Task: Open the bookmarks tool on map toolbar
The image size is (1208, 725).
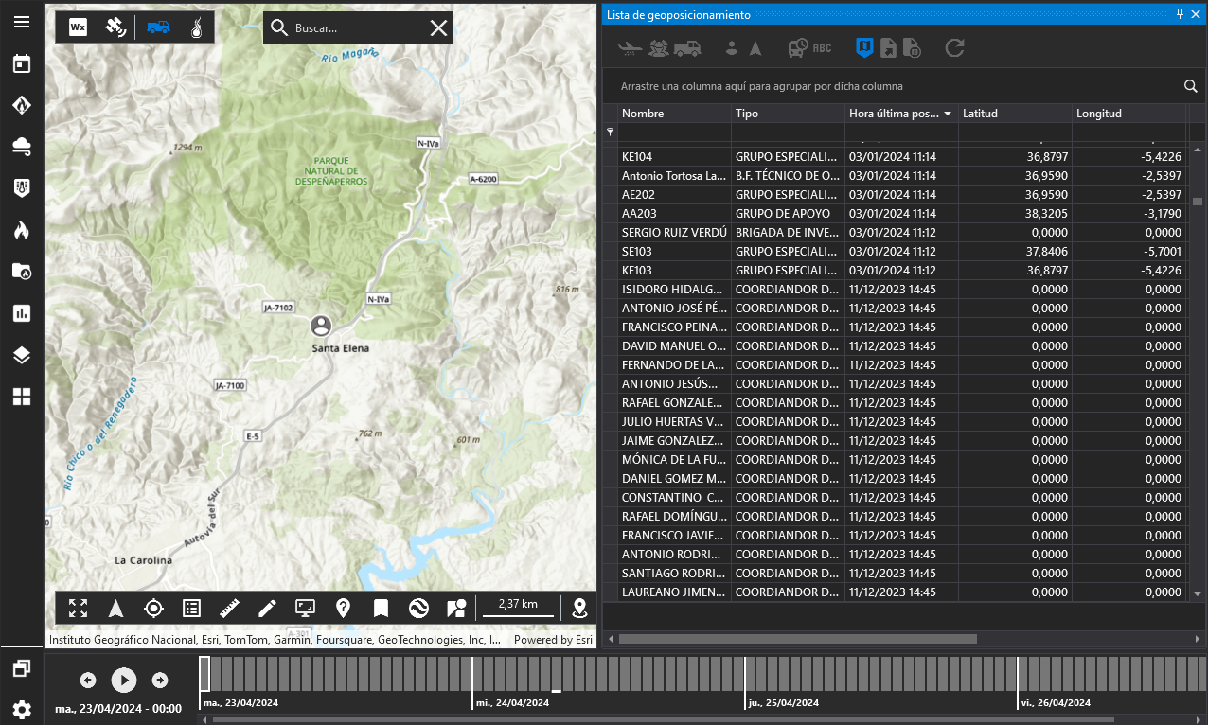Action: (381, 608)
